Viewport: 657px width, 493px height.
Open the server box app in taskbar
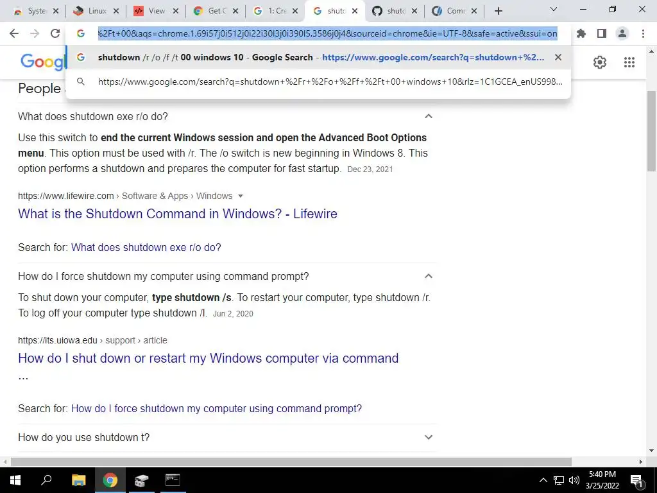pos(142,480)
